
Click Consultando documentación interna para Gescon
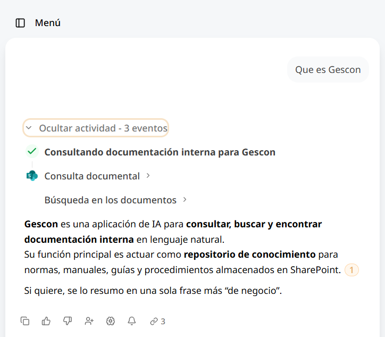160,152
